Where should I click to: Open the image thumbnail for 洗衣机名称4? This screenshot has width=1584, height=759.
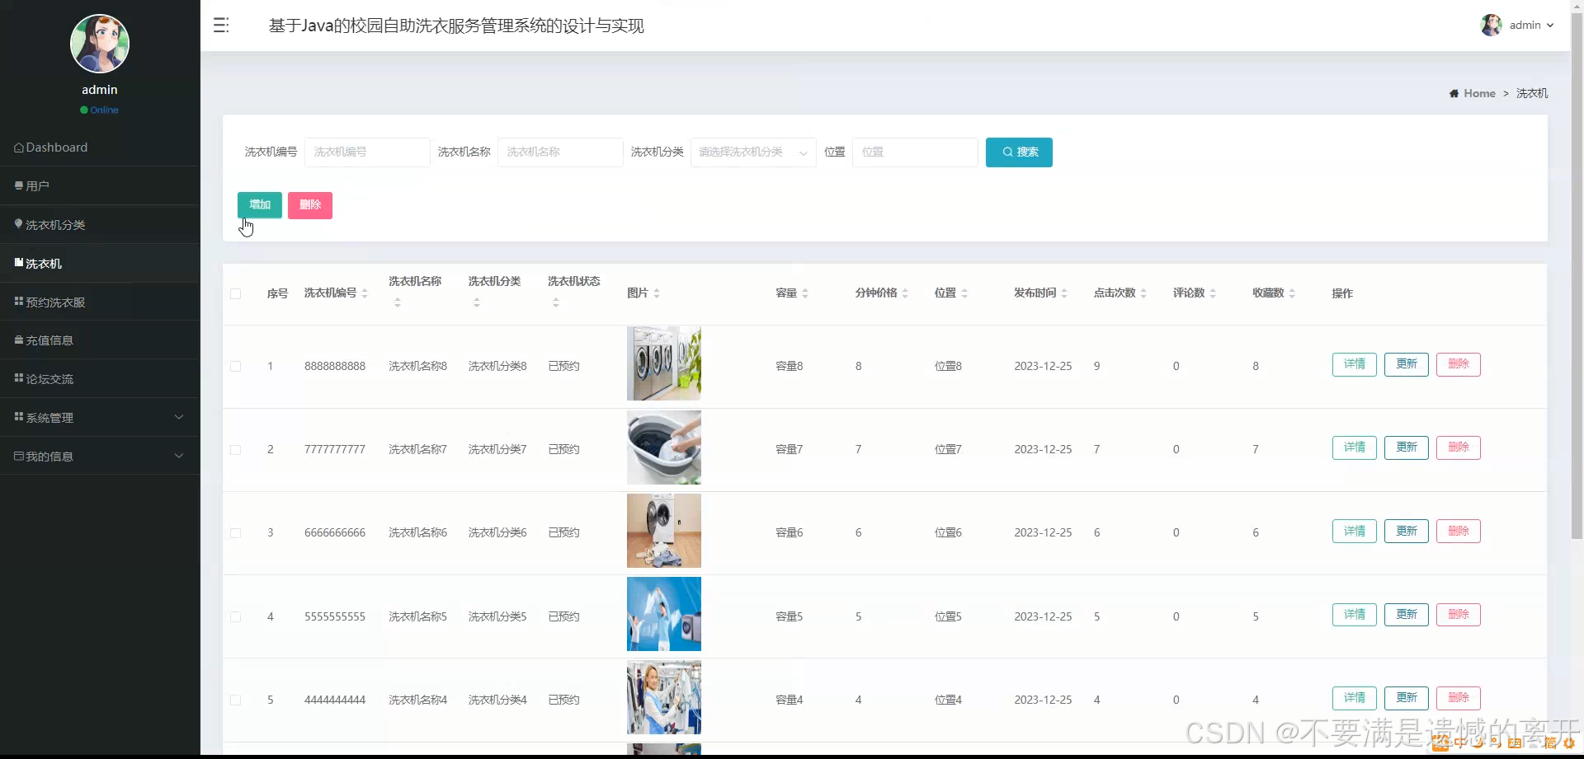point(664,697)
